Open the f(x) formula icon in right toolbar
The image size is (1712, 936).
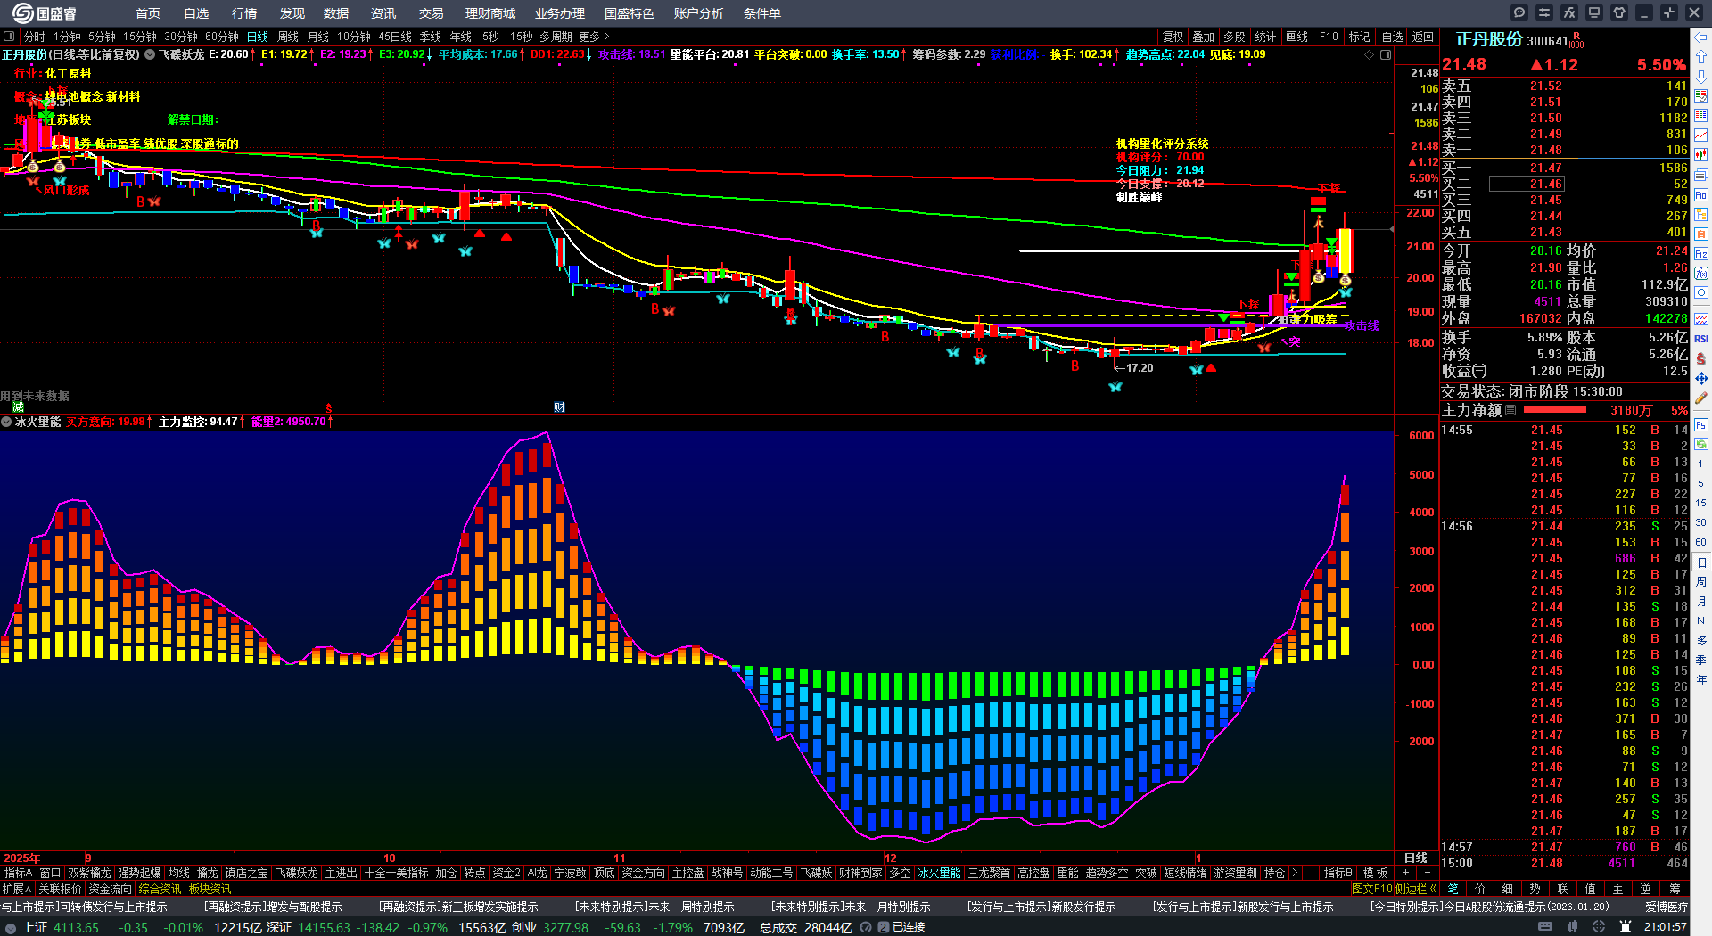tap(1701, 273)
